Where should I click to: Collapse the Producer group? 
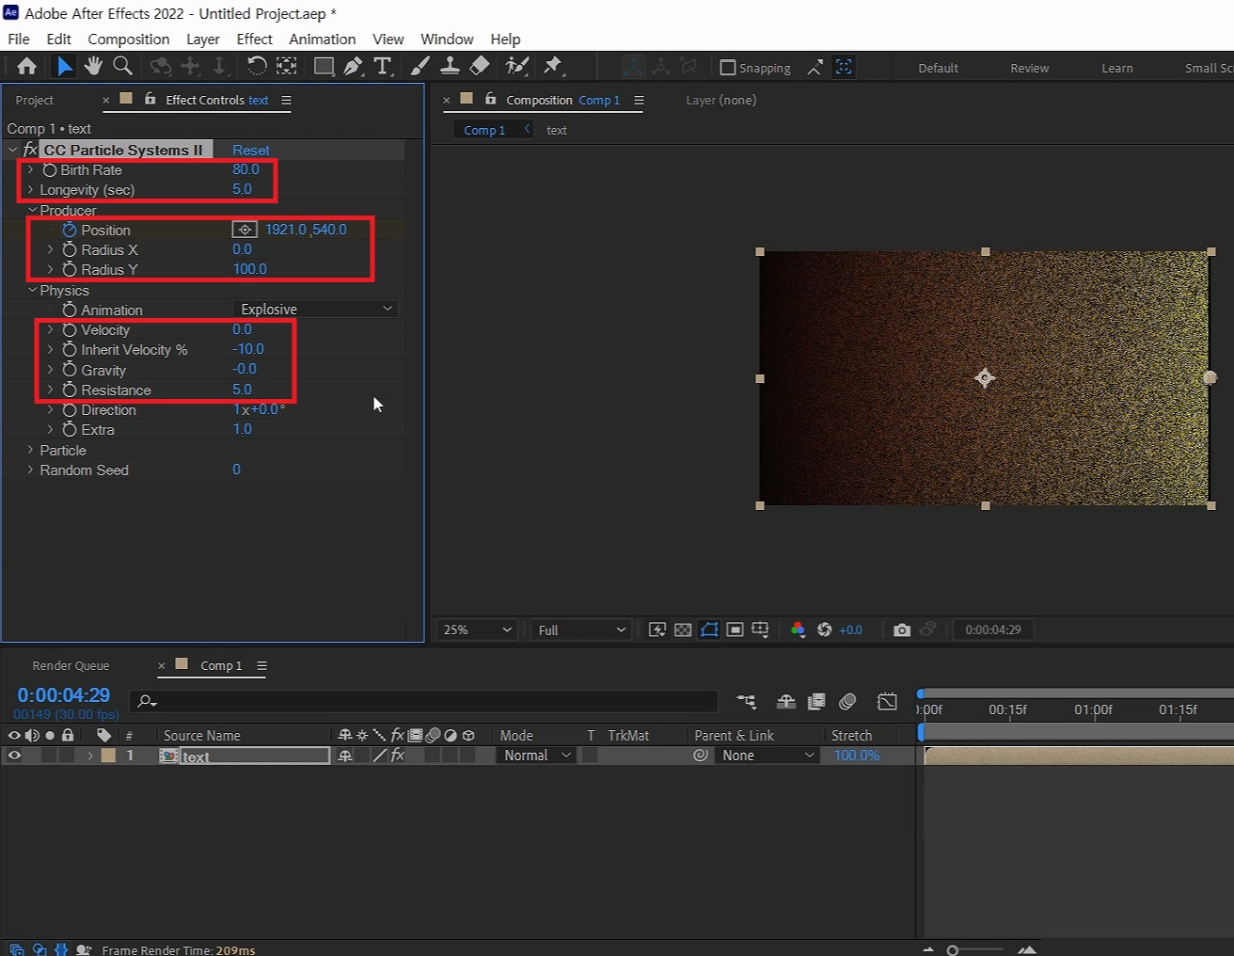click(32, 210)
